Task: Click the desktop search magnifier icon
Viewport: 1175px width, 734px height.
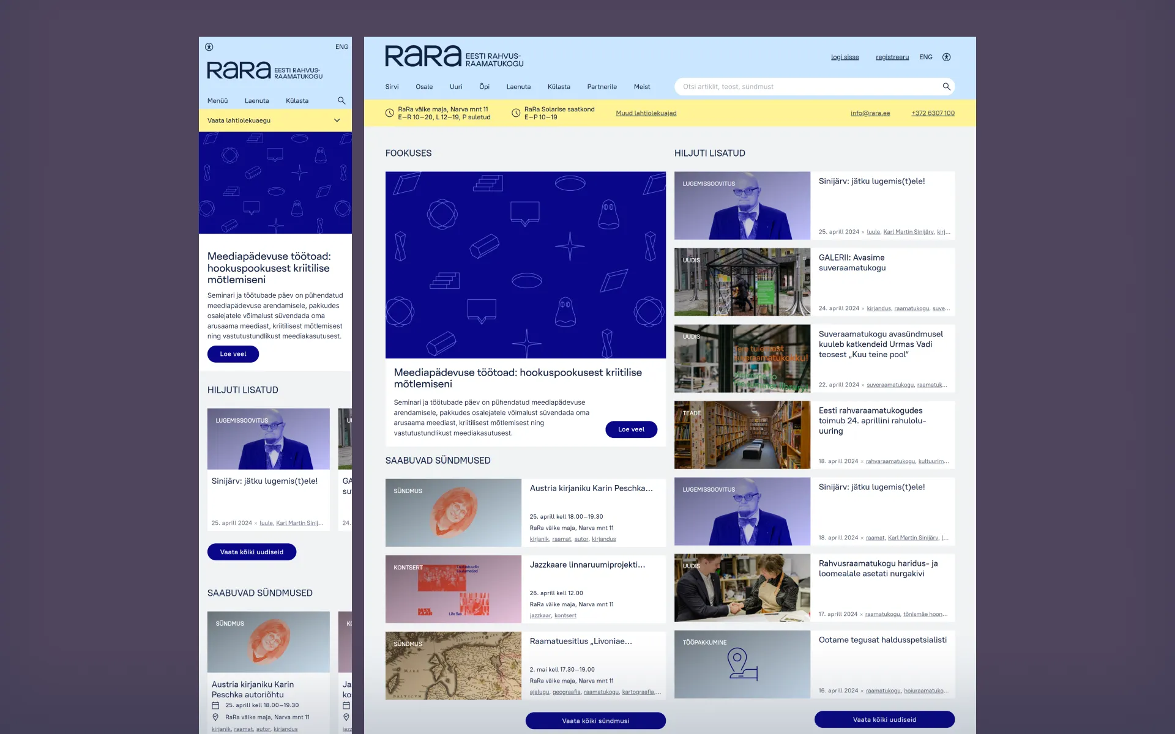Action: click(946, 87)
